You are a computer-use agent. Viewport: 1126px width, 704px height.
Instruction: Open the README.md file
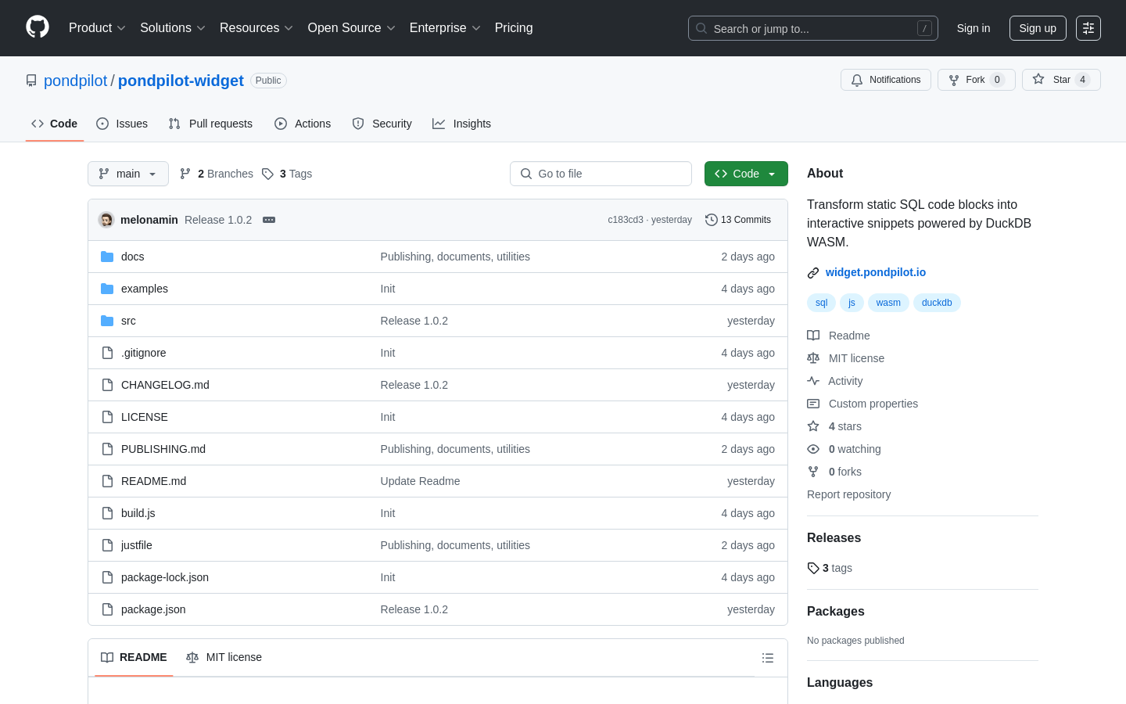tap(153, 481)
